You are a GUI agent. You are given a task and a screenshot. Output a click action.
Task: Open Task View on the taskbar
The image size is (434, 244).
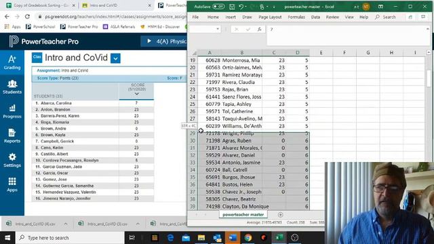click(x=132, y=238)
